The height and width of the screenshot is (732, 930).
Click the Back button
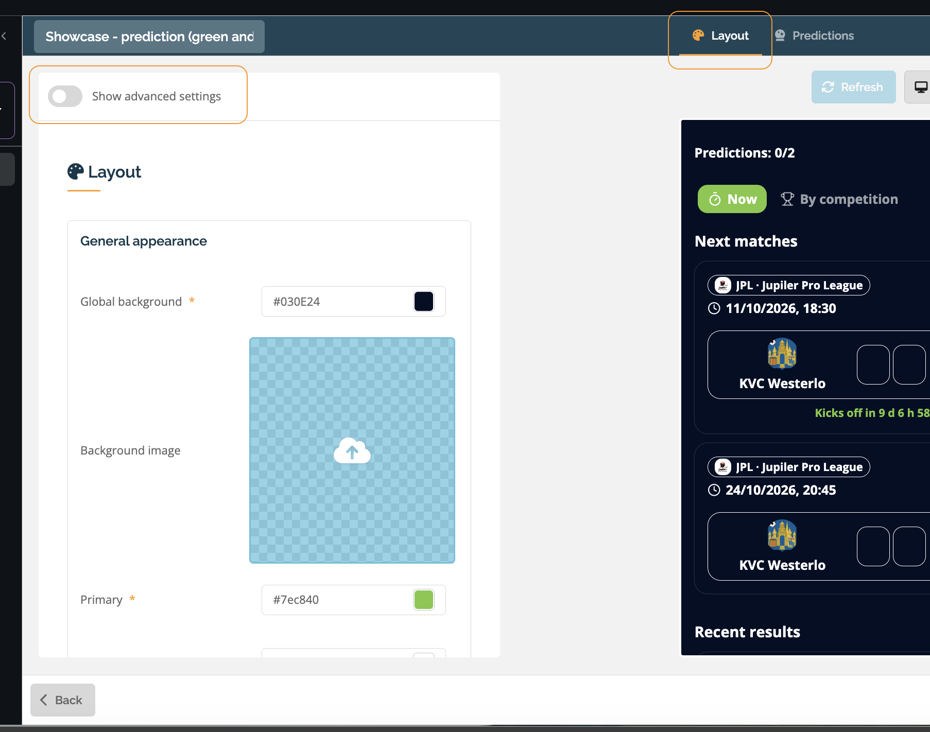coord(63,700)
